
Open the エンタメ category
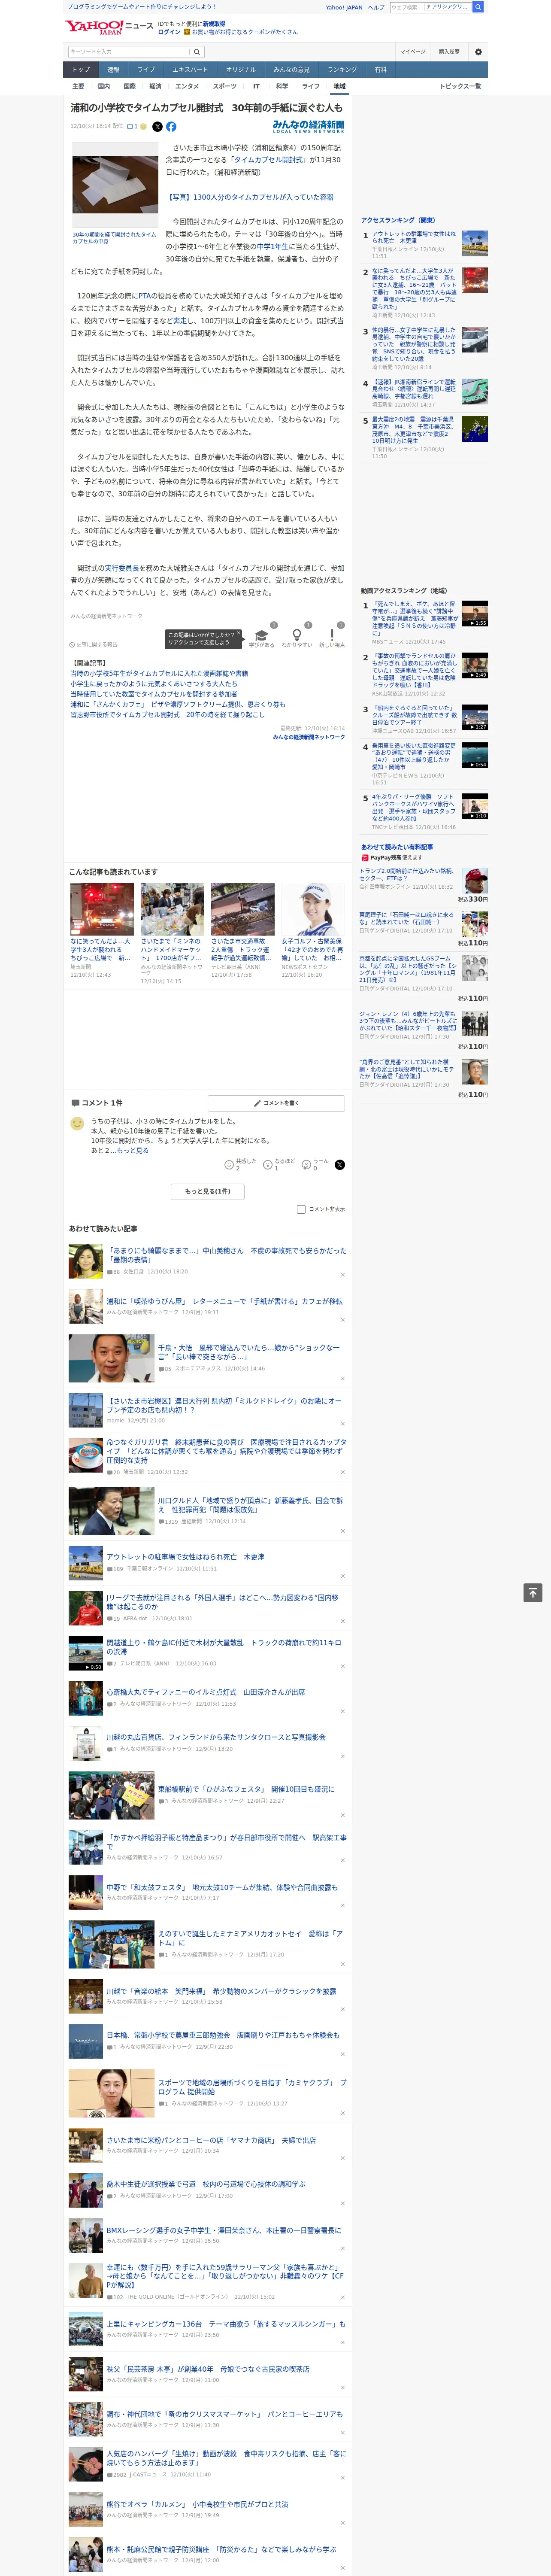point(187,86)
